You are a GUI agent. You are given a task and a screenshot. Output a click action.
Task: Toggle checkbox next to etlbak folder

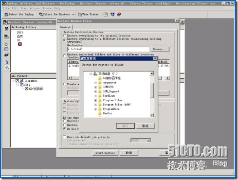coord(26,89)
